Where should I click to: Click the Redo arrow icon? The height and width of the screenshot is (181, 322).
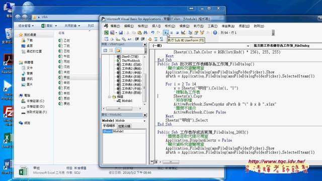158,33
